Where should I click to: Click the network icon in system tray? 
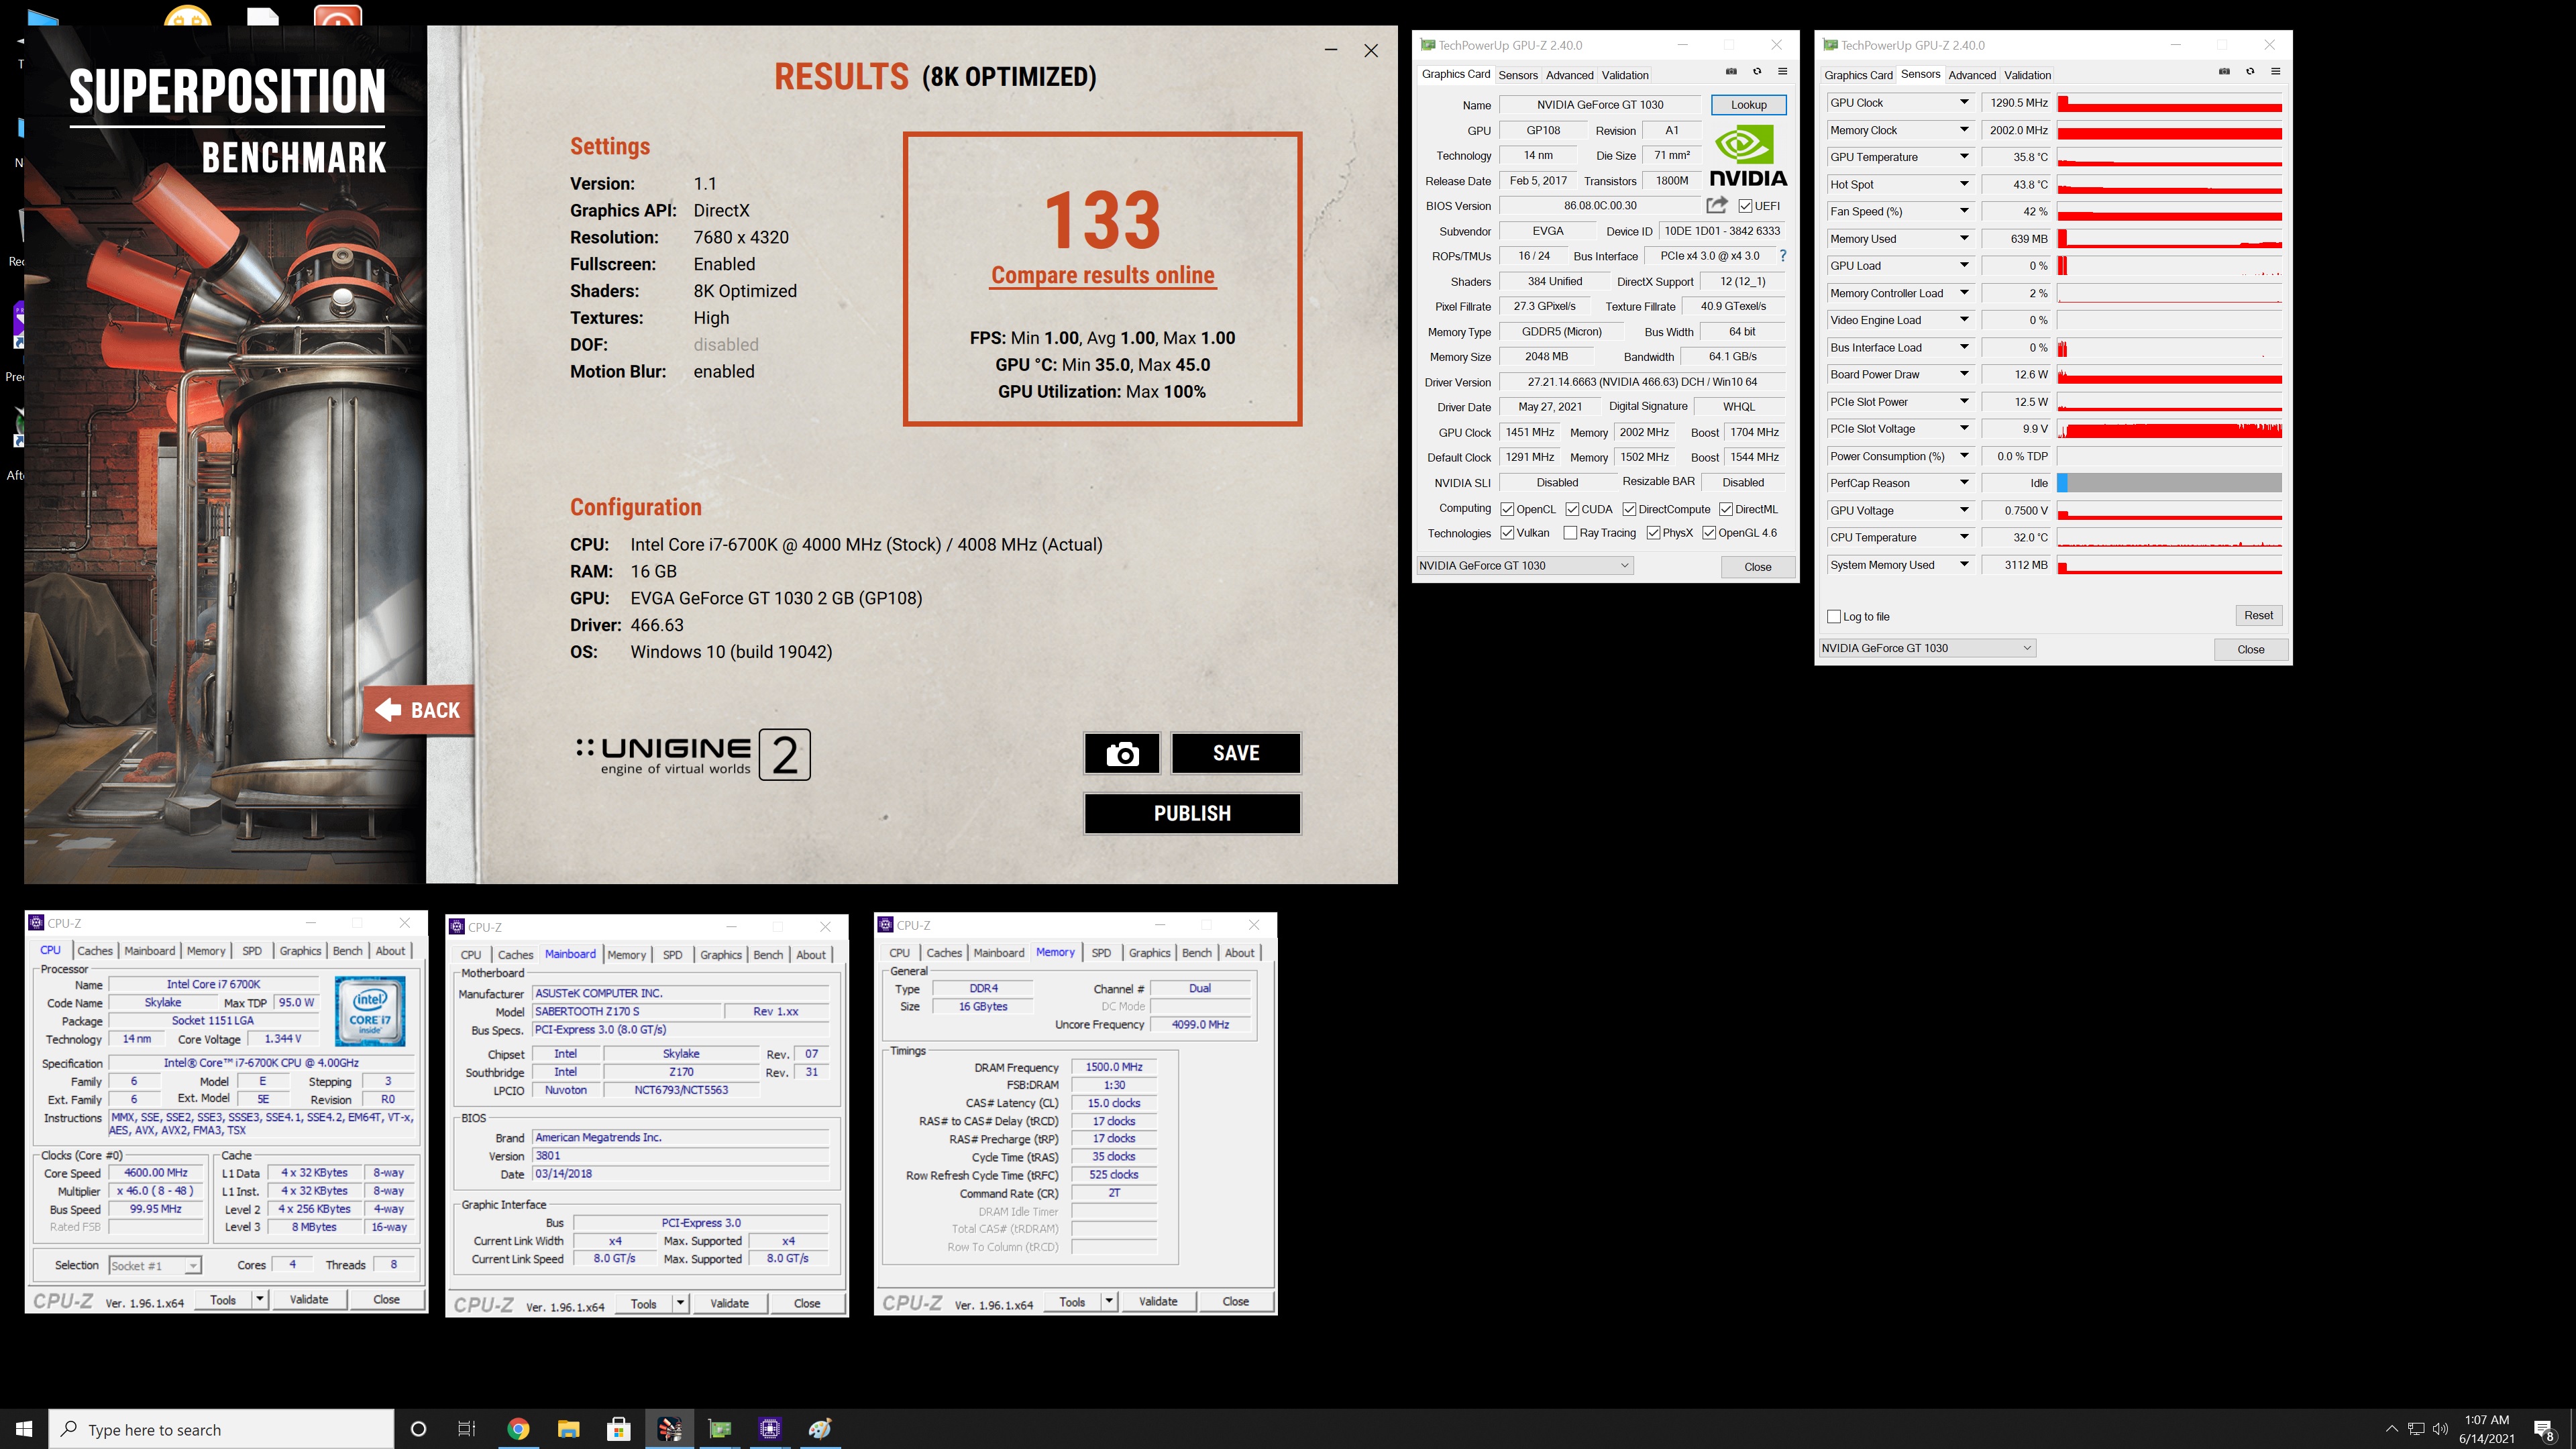(x=2416, y=1429)
